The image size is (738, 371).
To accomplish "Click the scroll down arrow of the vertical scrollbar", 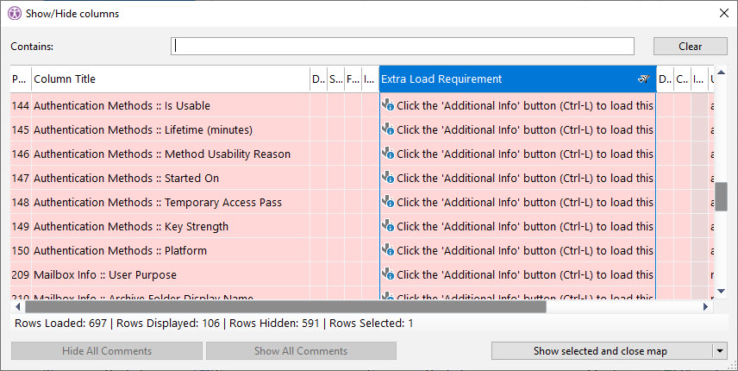I will point(721,292).
